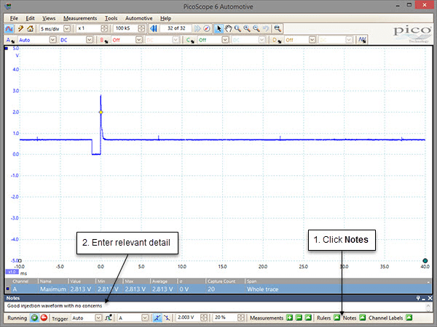This screenshot has height=327, width=437.
Task: Click the time ruler handle at 40.0
Action: coord(425,261)
